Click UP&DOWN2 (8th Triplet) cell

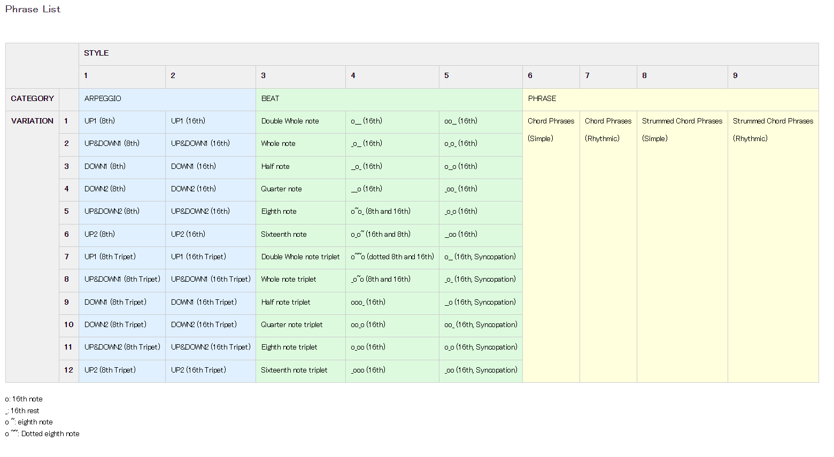(122, 348)
